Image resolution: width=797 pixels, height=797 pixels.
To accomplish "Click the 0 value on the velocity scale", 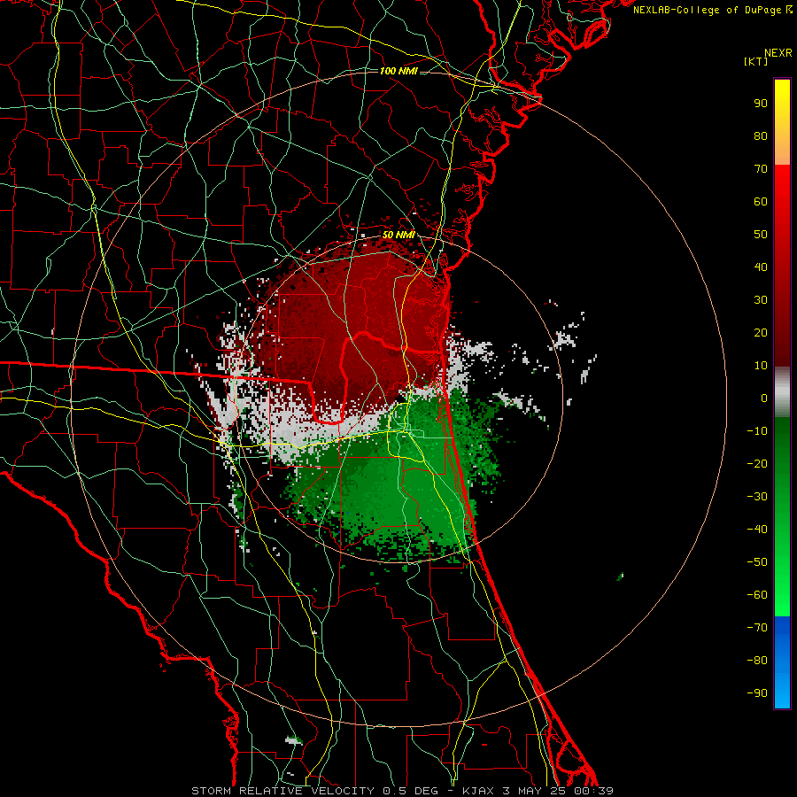I will click(764, 398).
